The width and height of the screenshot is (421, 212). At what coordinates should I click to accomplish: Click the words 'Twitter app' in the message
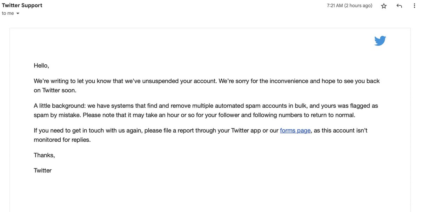tap(246, 130)
